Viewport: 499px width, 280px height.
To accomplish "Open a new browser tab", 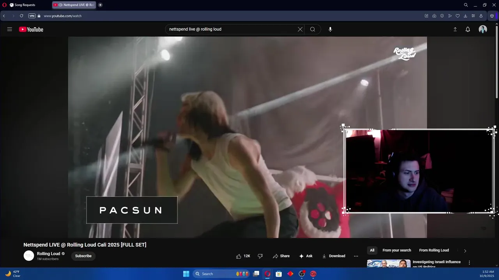I will tap(100, 5).
